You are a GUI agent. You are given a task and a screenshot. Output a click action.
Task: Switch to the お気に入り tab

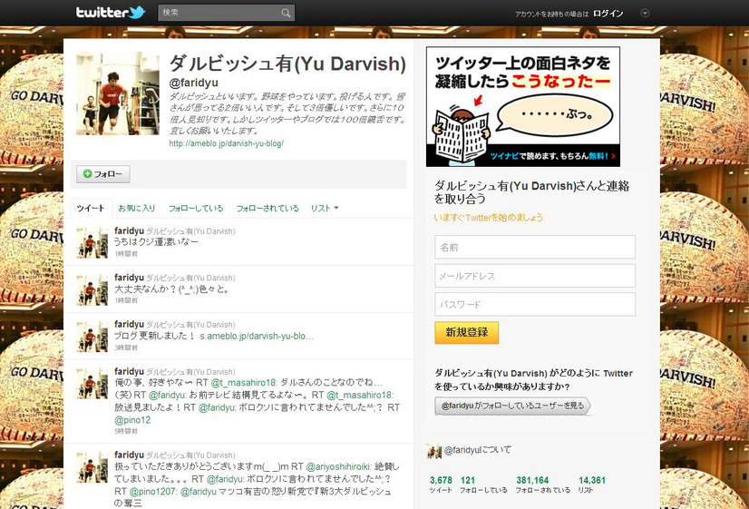(x=137, y=209)
